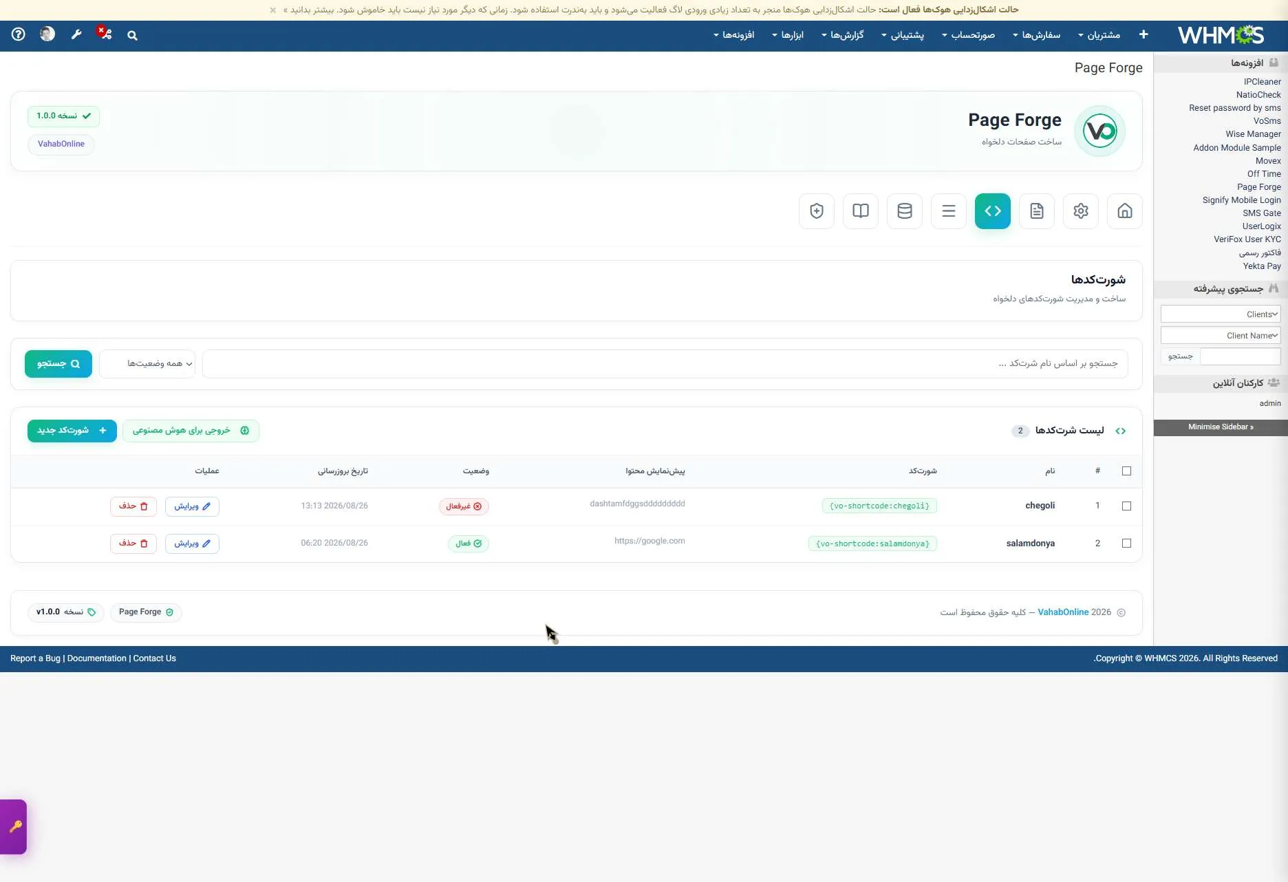
Task: Open the purple key floating widget
Action: [x=14, y=826]
